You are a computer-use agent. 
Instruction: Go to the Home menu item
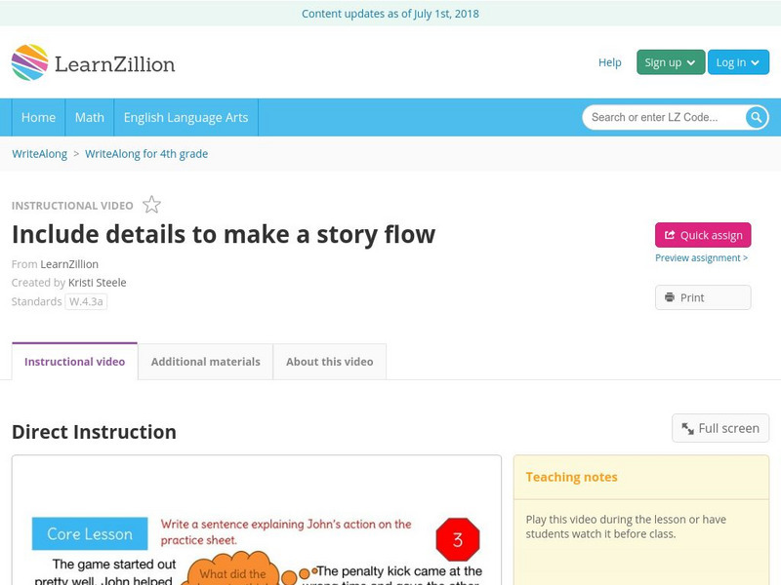(39, 117)
